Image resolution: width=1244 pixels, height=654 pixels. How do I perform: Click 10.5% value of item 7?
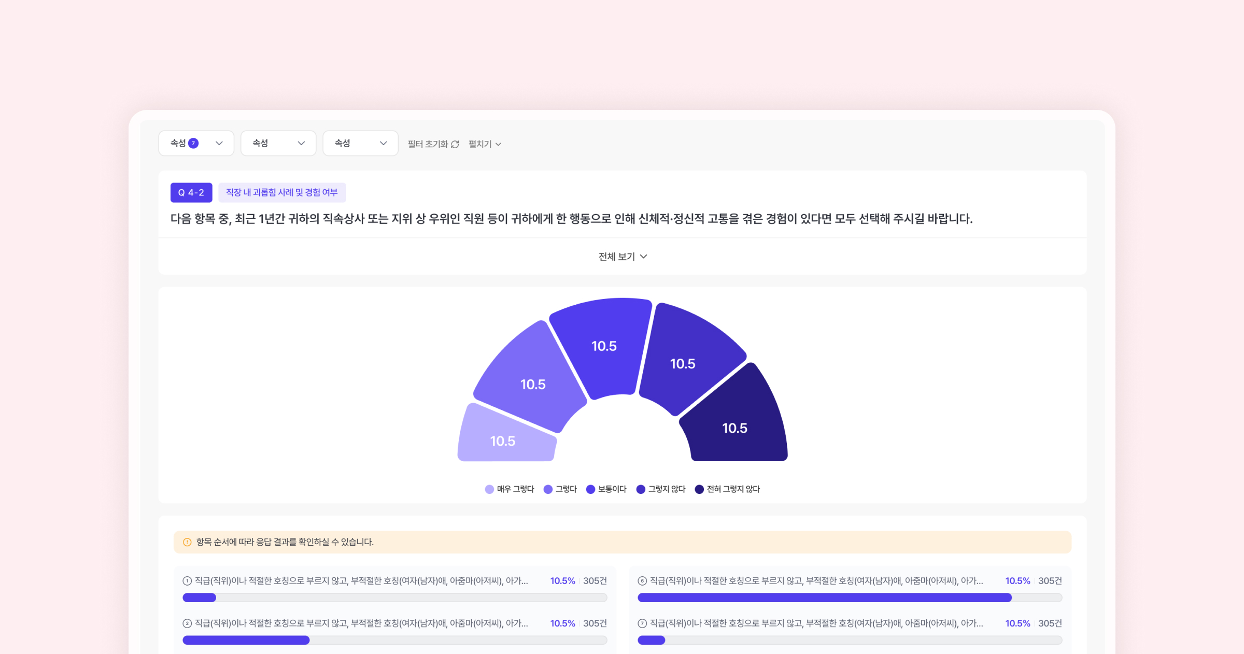1017,623
